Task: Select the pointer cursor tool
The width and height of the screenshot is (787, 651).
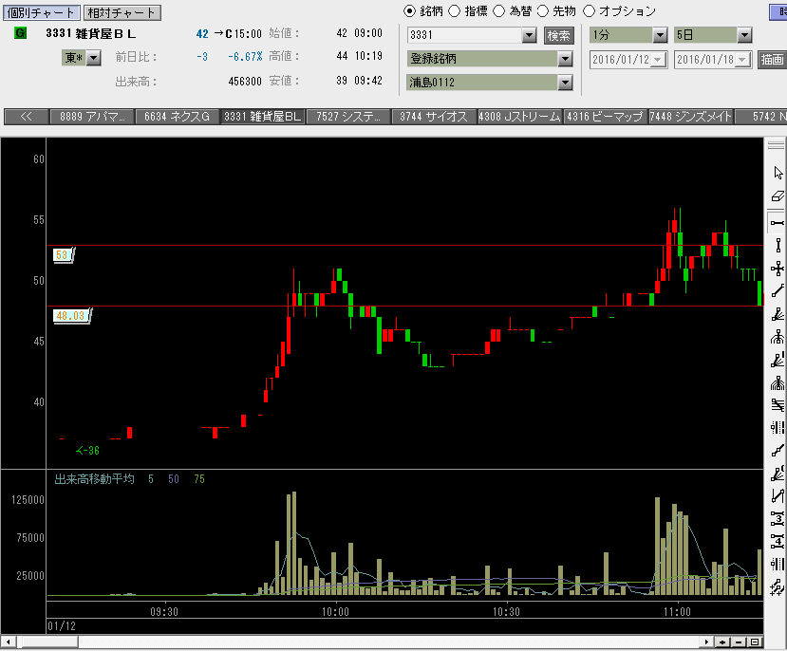Action: pyautogui.click(x=778, y=173)
